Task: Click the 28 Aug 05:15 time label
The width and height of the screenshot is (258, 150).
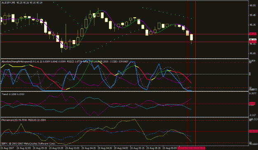Action: pyautogui.click(x=137, y=148)
